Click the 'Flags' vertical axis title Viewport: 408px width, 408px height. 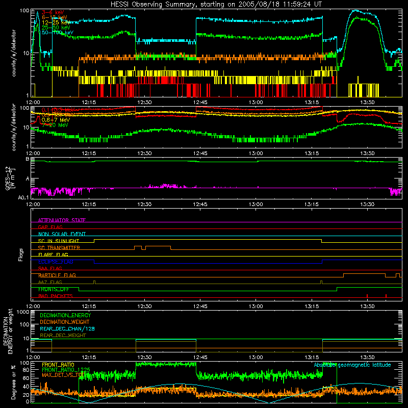21,254
